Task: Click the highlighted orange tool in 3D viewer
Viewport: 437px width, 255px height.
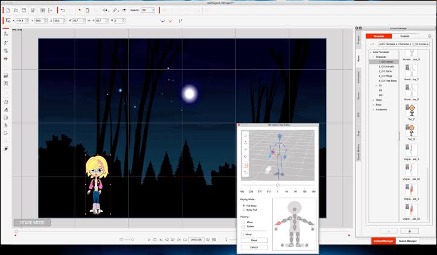Action: 245,166
